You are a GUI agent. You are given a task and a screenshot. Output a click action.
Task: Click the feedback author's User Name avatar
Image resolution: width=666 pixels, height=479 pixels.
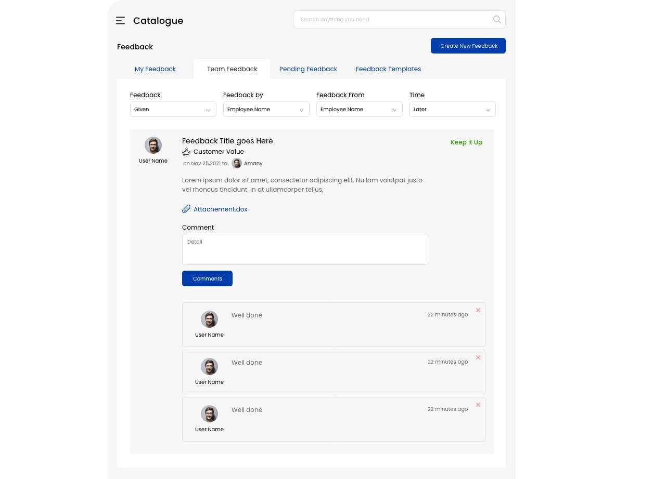click(153, 145)
